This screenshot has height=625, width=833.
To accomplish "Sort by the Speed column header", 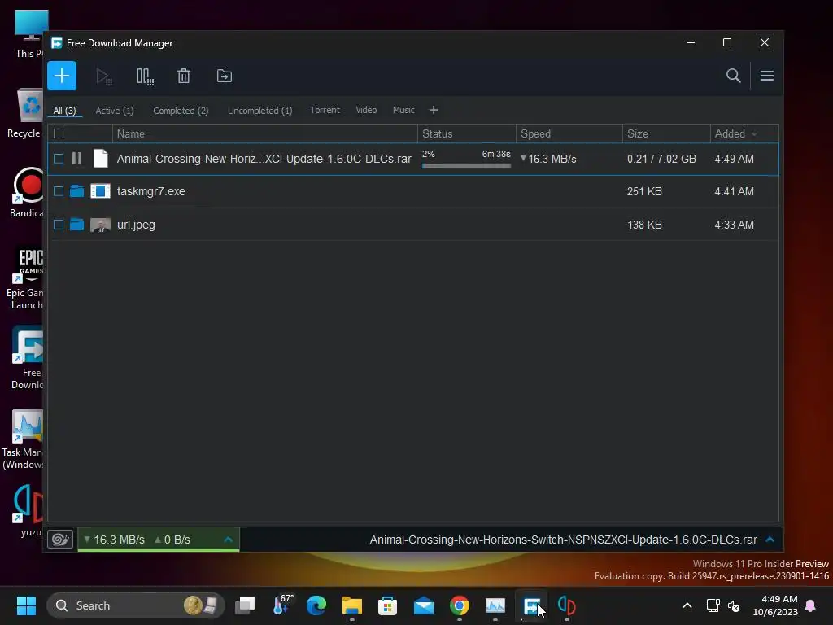I will click(569, 134).
